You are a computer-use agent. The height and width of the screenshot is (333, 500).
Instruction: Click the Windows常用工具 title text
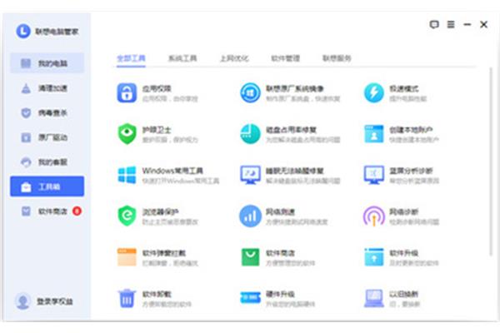tap(172, 171)
